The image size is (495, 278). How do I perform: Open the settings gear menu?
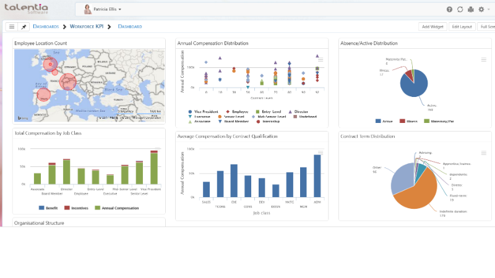[481, 9]
